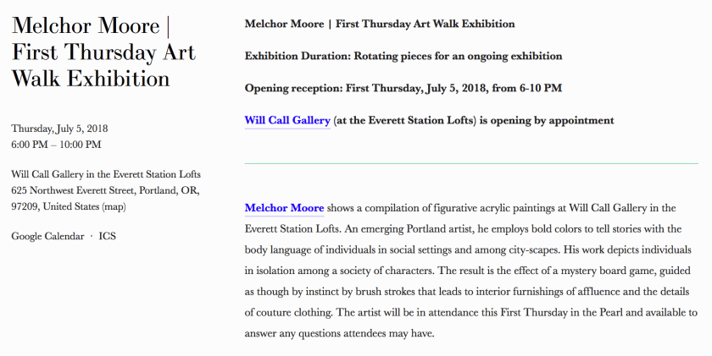Viewport: 712px width, 356px height.
Task: Click the sidebar venue name "Will Call Gallery in the Everett Station Lofts"
Action: pyautogui.click(x=106, y=175)
